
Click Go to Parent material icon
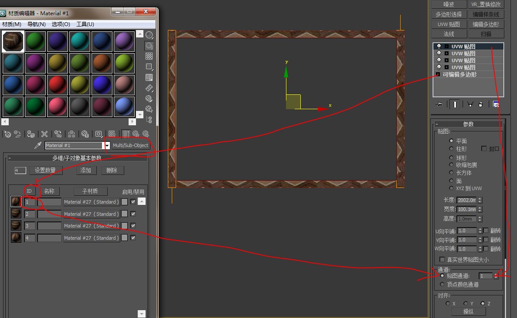pyautogui.click(x=136, y=134)
